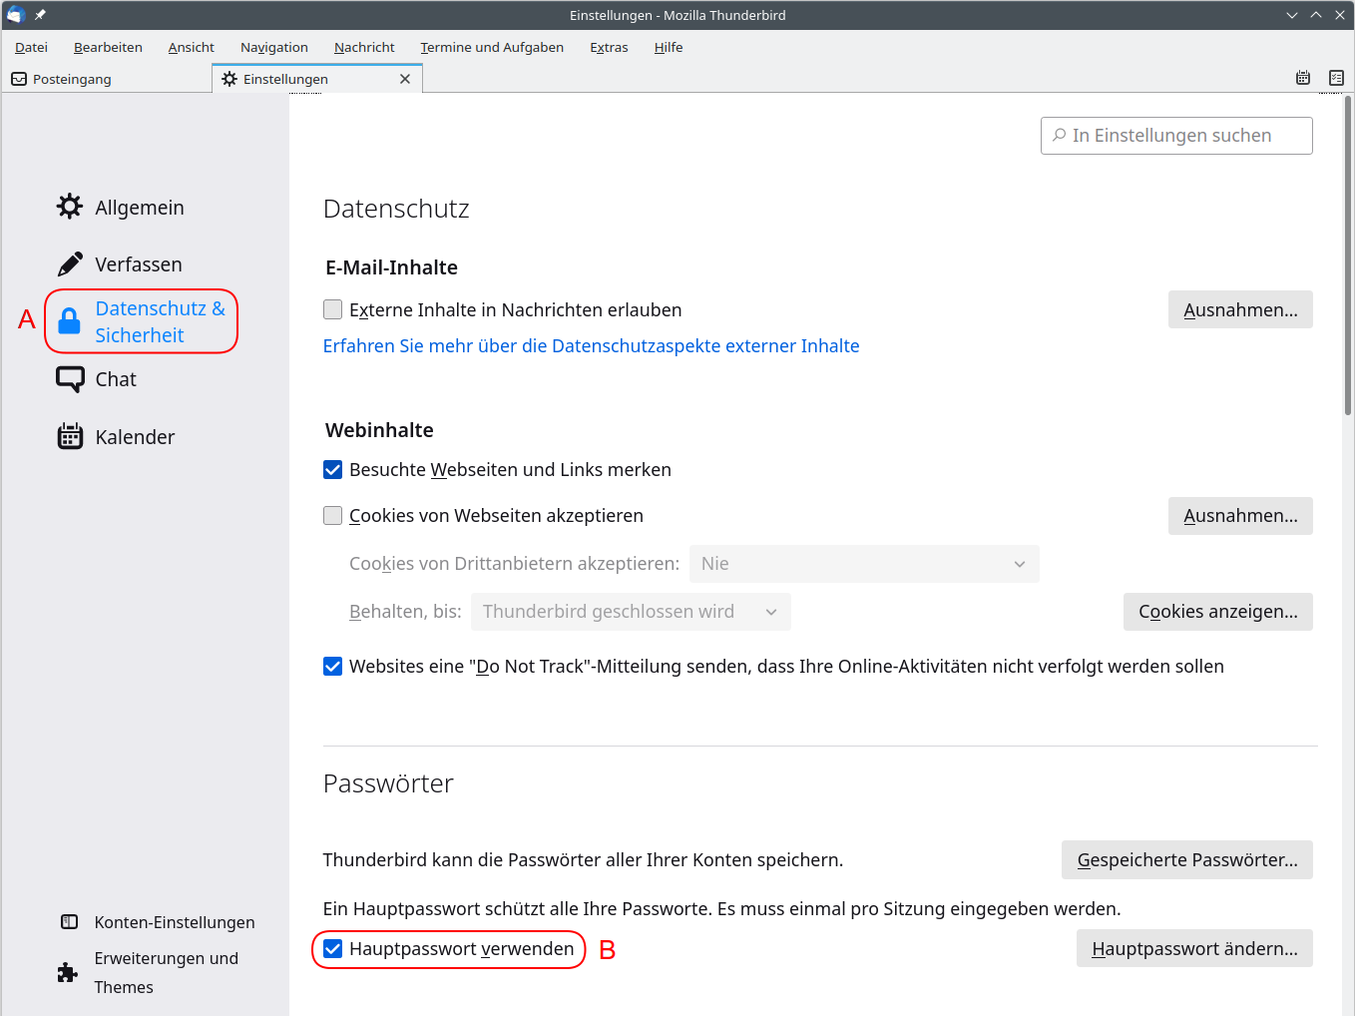
Task: Click the Thunderbird app icon in title bar
Action: coord(16,15)
